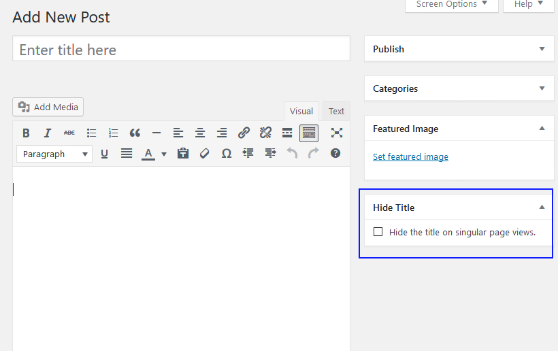Open the Paragraph format dropdown

(x=54, y=154)
